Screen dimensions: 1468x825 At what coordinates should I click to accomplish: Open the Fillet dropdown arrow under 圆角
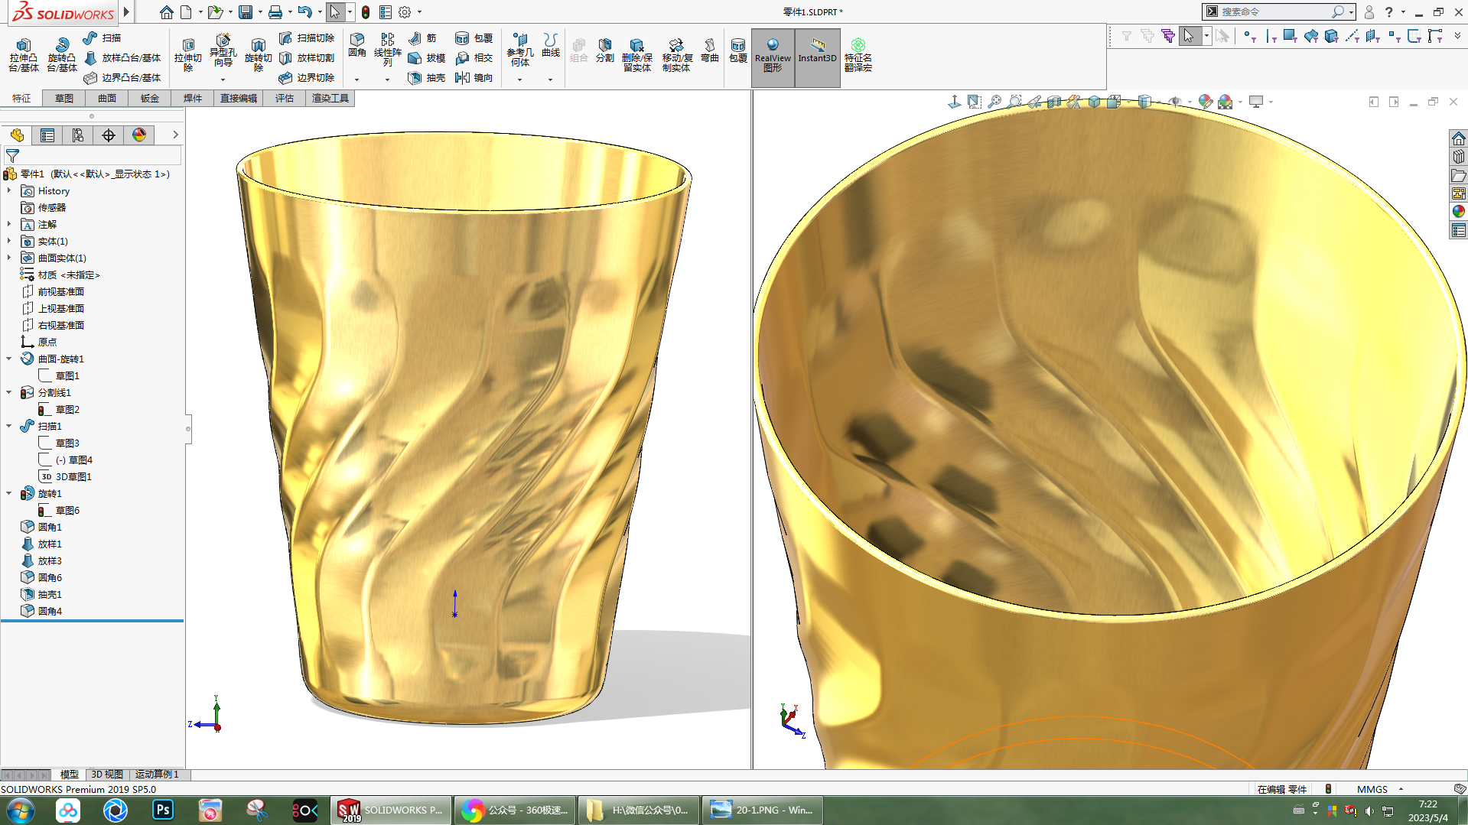click(356, 80)
